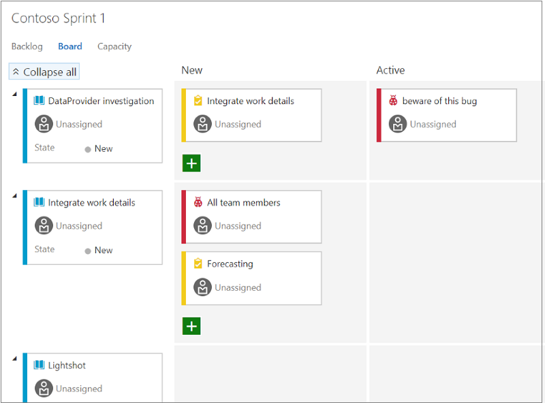This screenshot has width=545, height=403.
Task: Click the double-chevron icon inside Collapse all
Action: (15, 71)
